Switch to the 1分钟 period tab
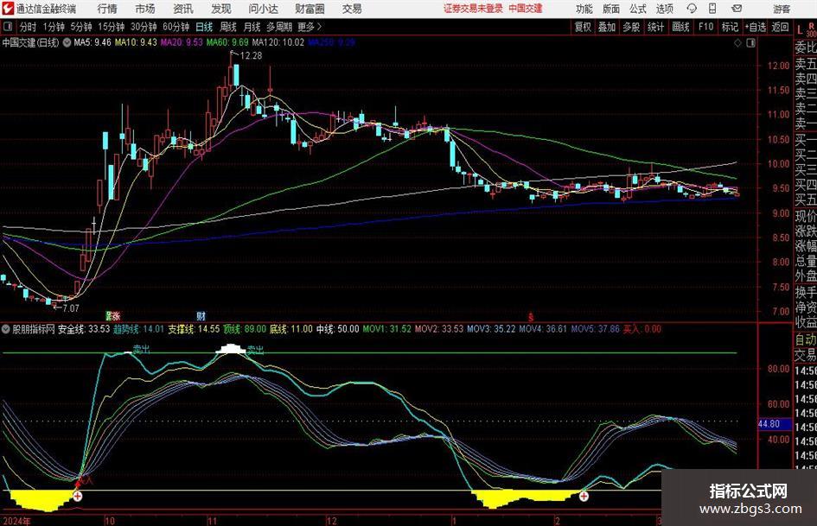817x526 pixels. (x=54, y=27)
